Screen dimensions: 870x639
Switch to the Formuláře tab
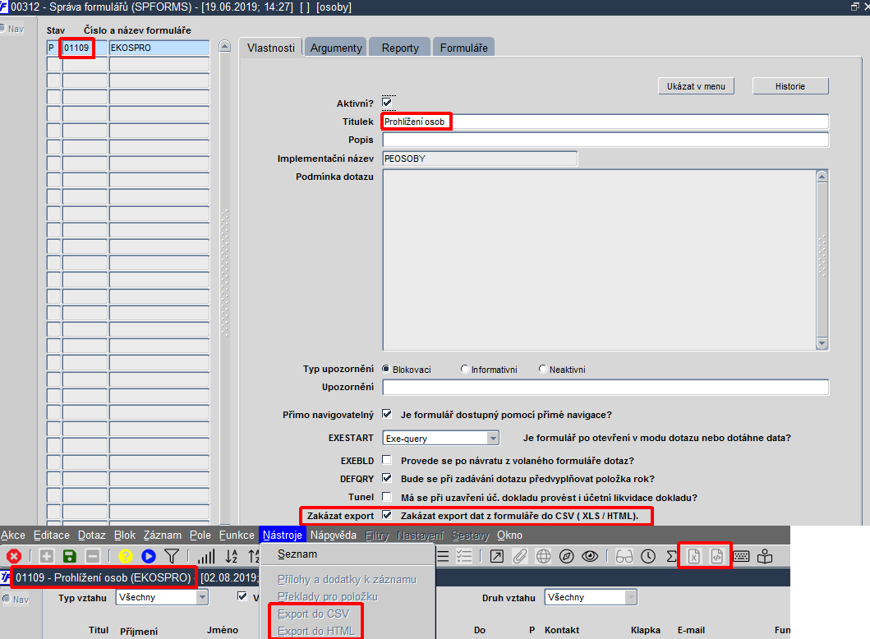[x=464, y=48]
